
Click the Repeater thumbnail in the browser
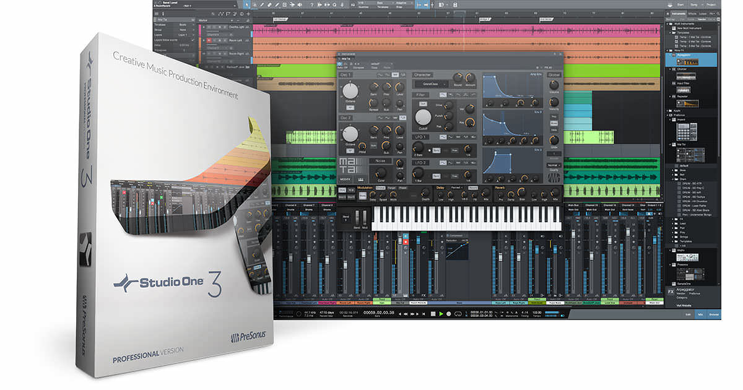tap(687, 103)
